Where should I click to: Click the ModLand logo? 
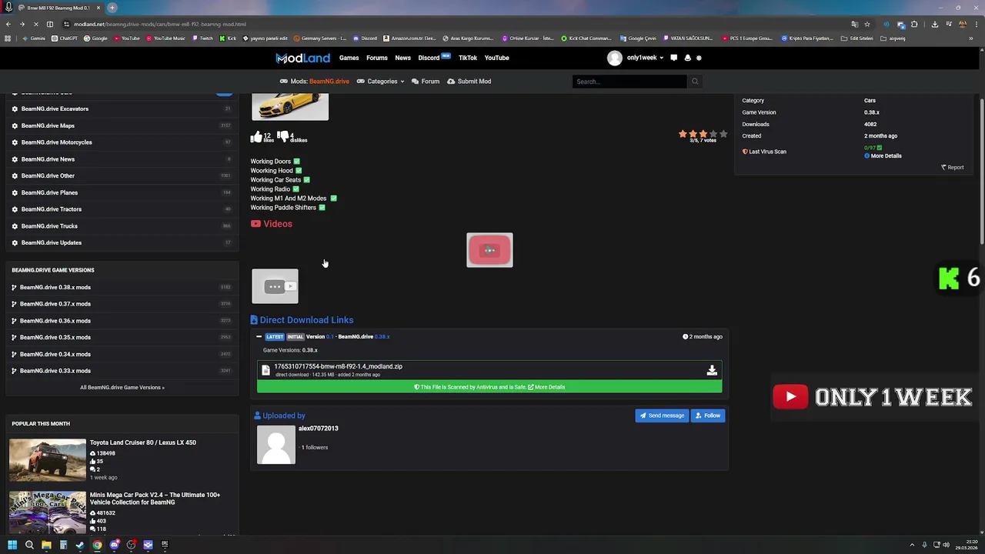302,58
